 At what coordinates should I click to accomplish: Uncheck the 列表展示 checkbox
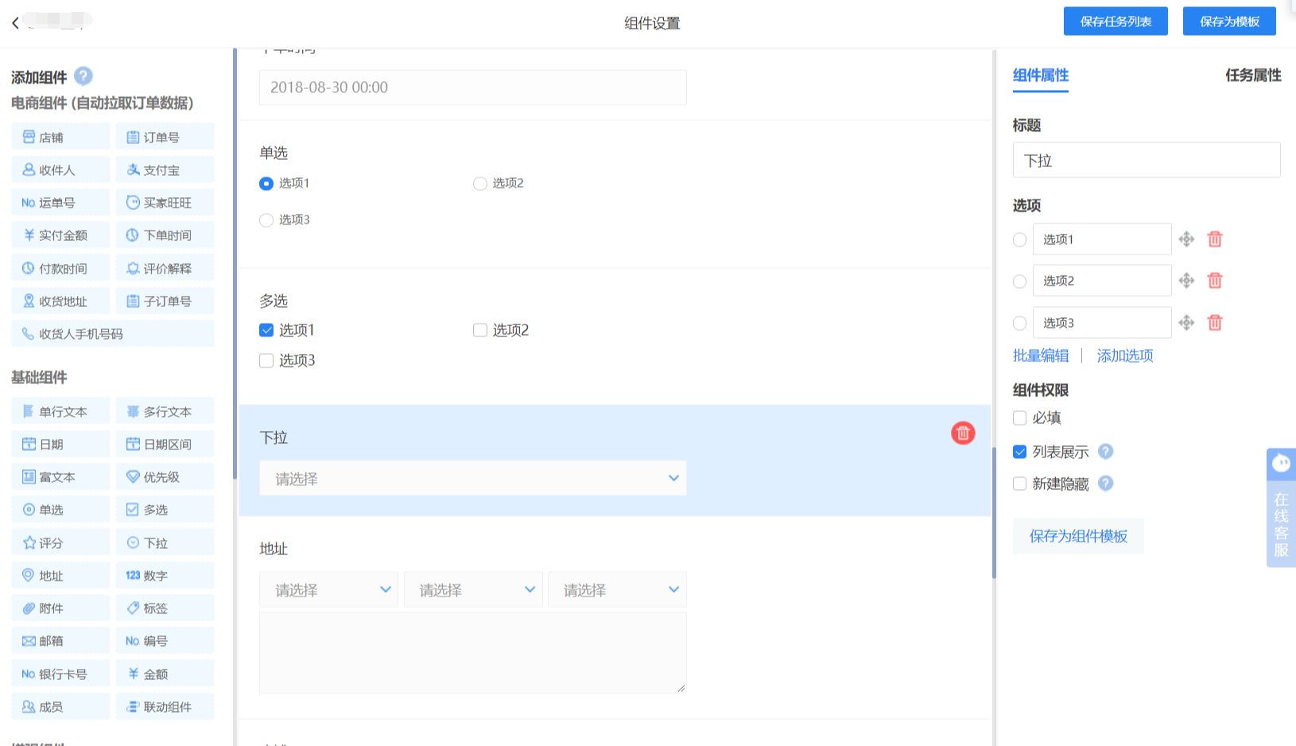click(1020, 453)
